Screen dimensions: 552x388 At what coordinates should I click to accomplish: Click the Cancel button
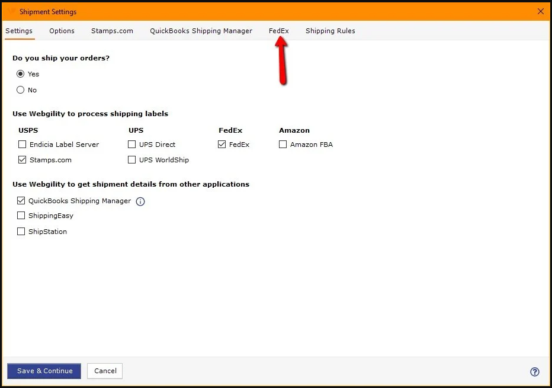click(x=105, y=371)
